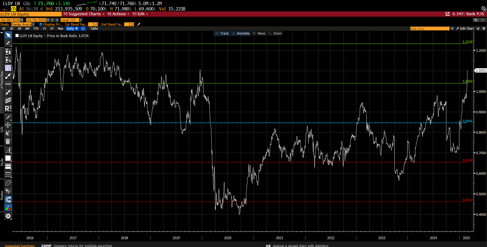This screenshot has height=247, width=487.
Task: Choose the price change measure tool
Action: click(x=8, y=52)
